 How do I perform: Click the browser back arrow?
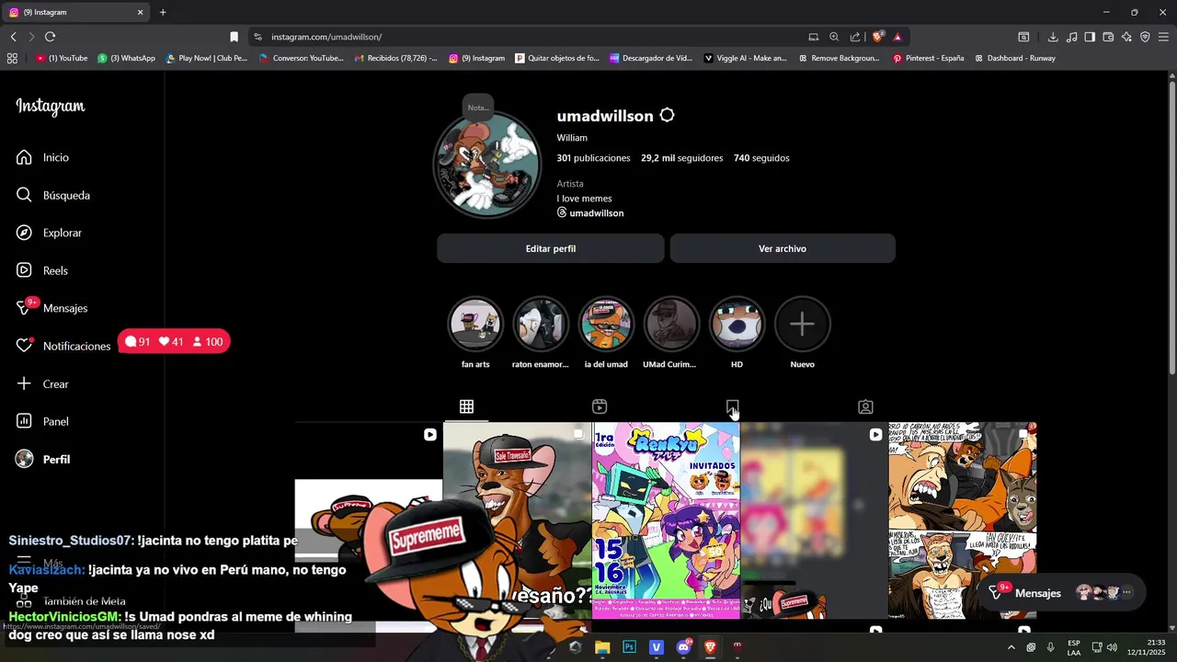(14, 37)
